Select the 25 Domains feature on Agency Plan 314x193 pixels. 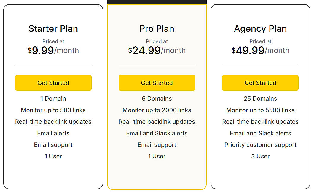(x=260, y=99)
